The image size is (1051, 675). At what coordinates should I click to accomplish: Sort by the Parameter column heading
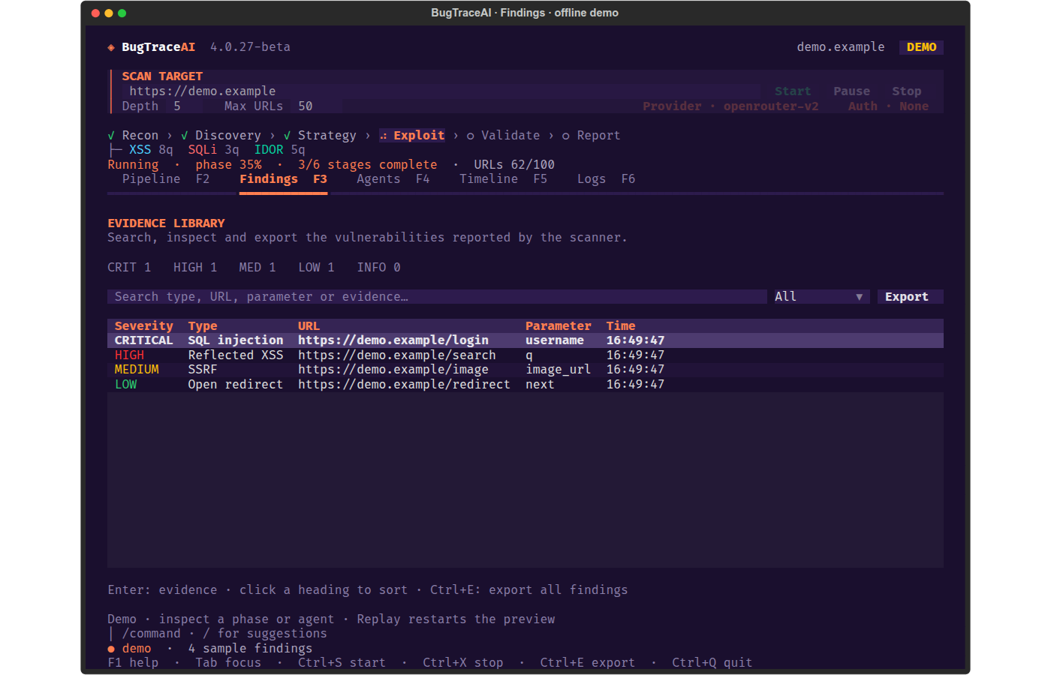(558, 326)
